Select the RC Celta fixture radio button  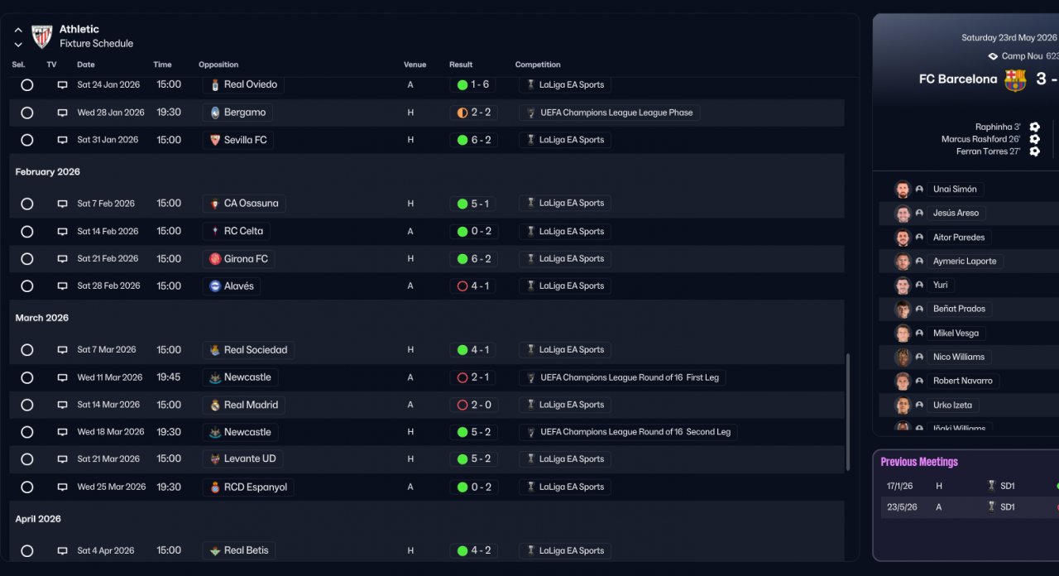27,232
